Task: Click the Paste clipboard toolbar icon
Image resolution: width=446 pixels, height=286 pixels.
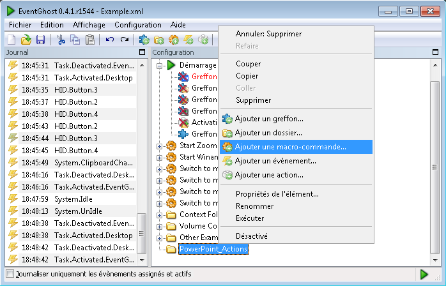Action: pos(90,40)
